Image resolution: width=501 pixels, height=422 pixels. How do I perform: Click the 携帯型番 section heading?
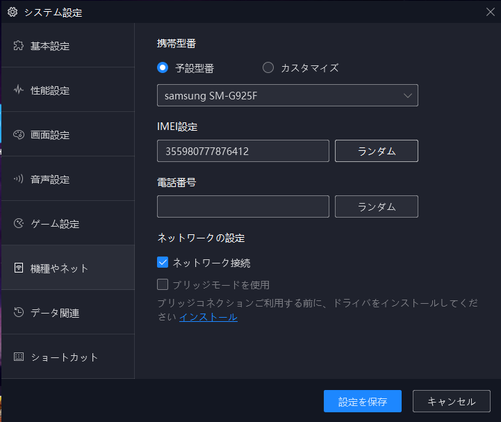click(176, 44)
